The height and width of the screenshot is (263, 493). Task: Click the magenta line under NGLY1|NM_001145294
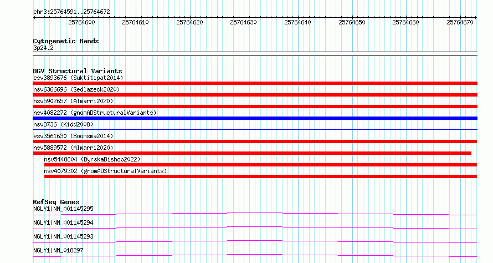click(x=255, y=227)
